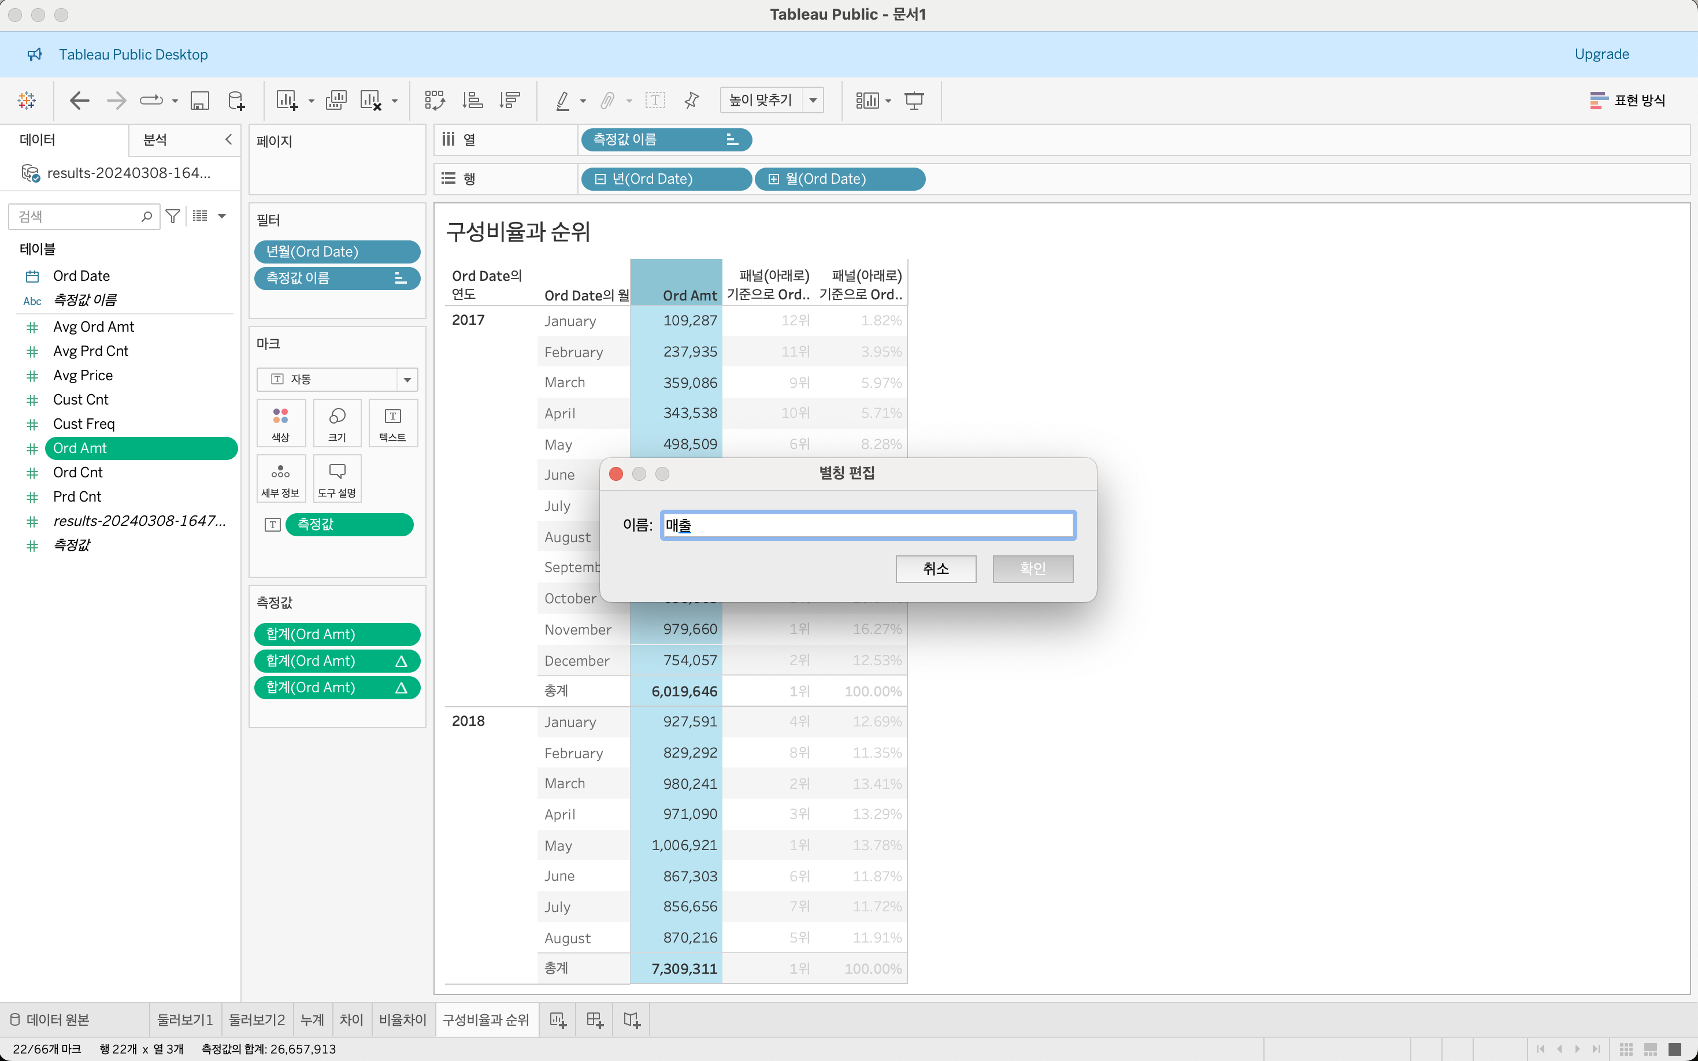The height and width of the screenshot is (1061, 1698).
Task: Collapse the data side pane chevron
Action: (x=228, y=140)
